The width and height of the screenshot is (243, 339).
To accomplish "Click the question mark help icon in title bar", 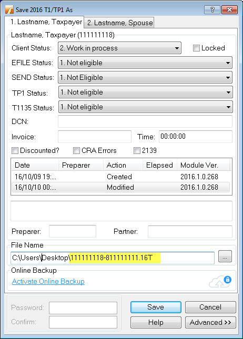I will click(212, 10).
